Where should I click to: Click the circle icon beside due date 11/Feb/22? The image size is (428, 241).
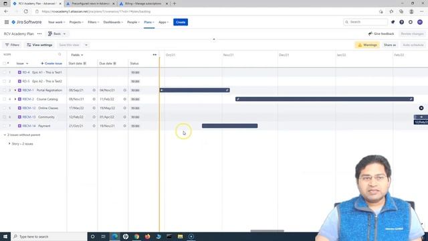[125, 99]
